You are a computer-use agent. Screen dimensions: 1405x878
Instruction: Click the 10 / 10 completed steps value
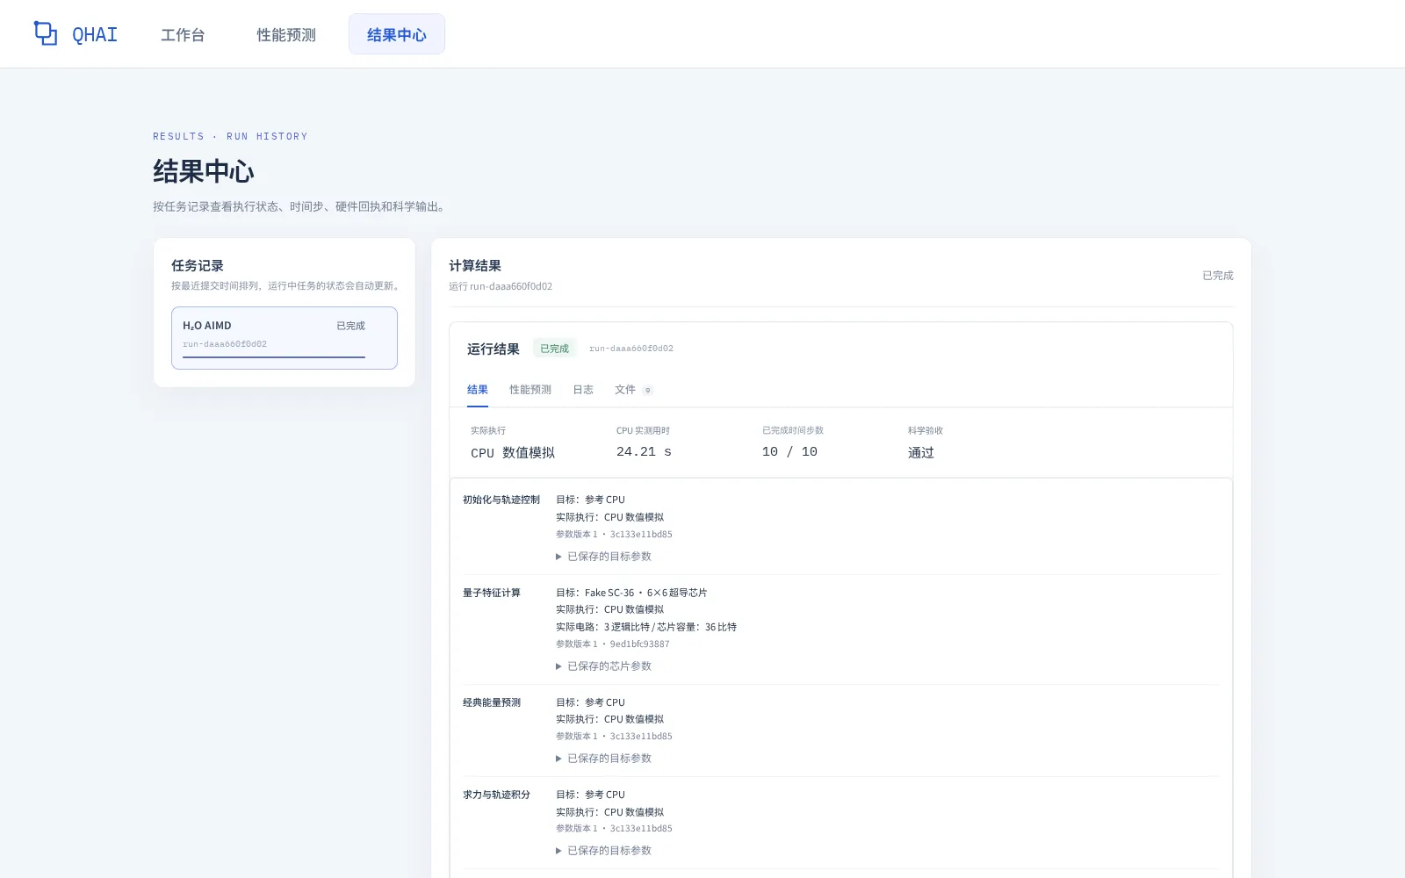789,451
